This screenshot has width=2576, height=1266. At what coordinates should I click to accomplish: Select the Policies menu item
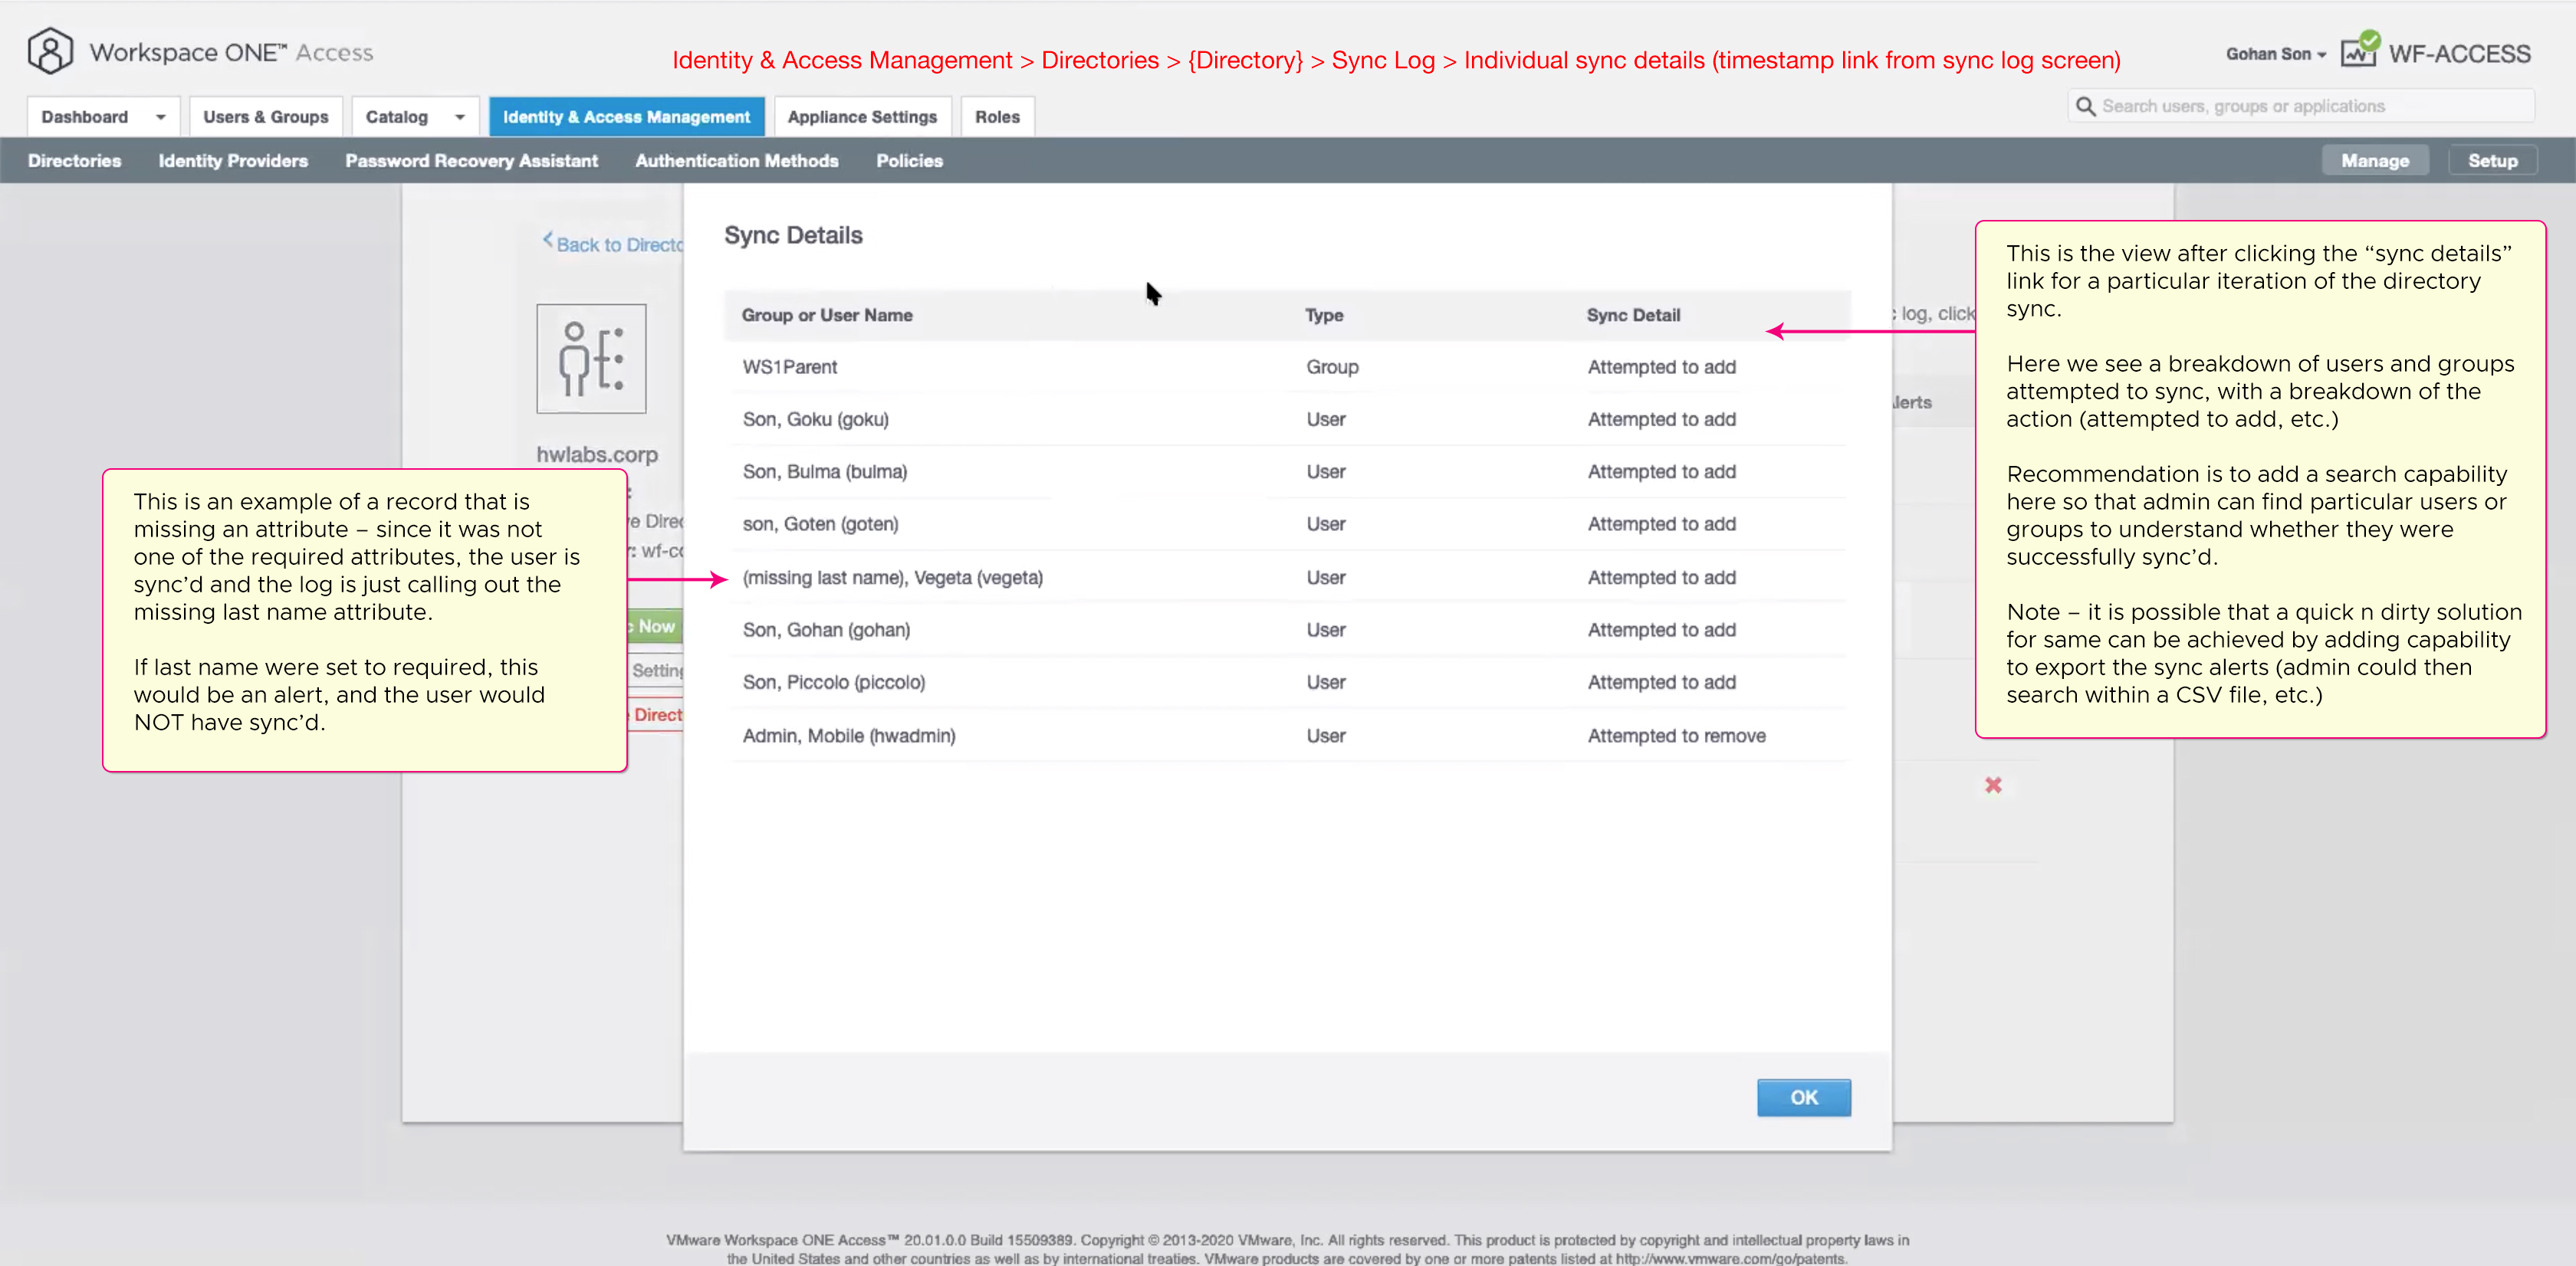coord(909,161)
